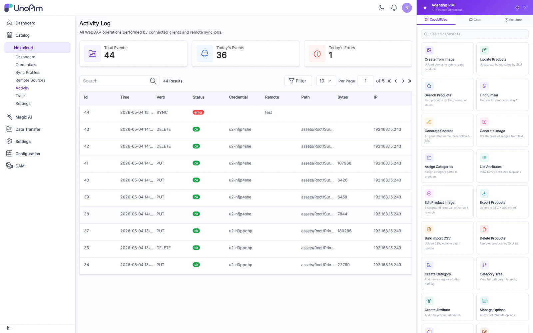Open user avatar N menu
The image size is (533, 333).
click(407, 8)
